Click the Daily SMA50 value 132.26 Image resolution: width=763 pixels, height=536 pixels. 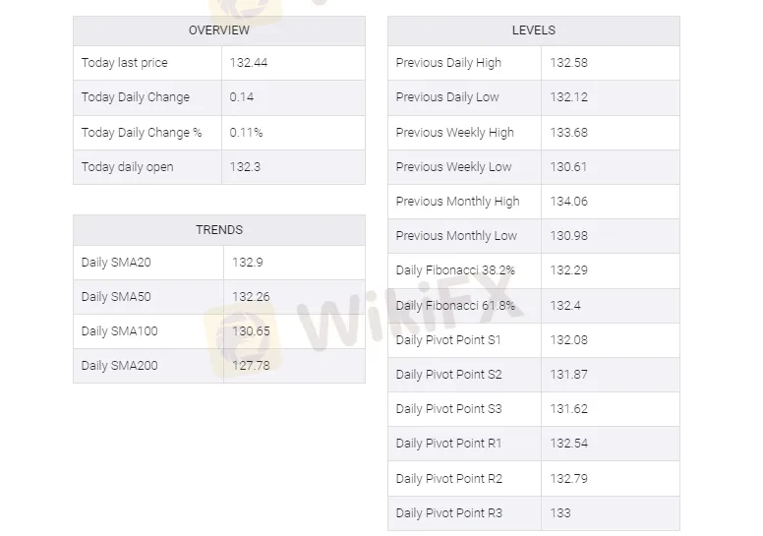(x=251, y=297)
